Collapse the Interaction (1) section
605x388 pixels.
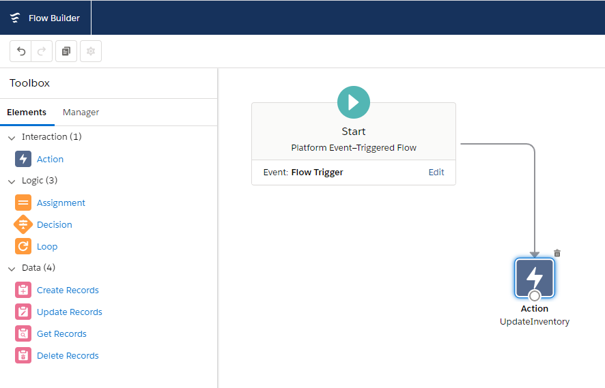click(x=12, y=137)
